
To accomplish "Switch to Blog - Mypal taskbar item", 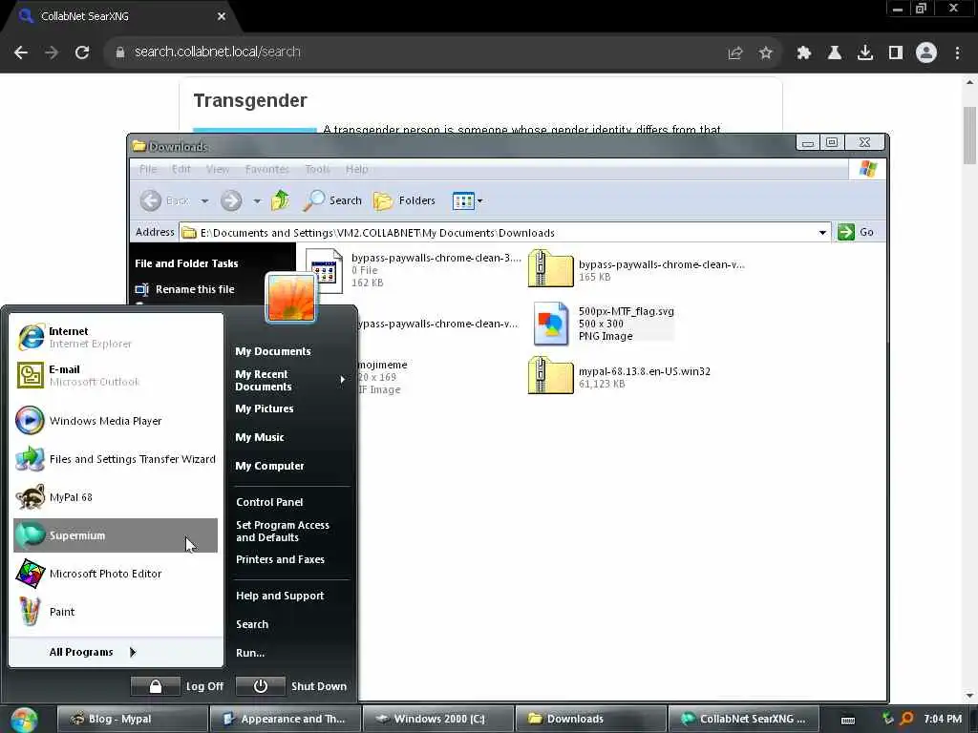I will click(x=132, y=719).
